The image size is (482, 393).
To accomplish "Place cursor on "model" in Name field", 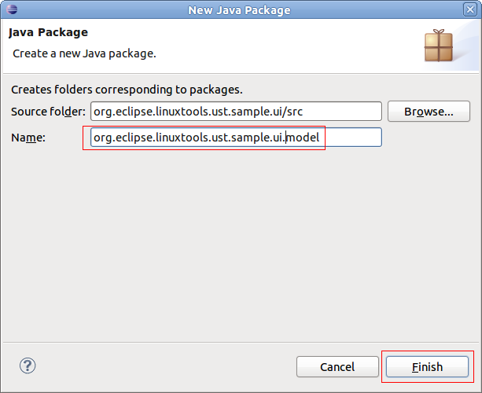I will [304, 138].
